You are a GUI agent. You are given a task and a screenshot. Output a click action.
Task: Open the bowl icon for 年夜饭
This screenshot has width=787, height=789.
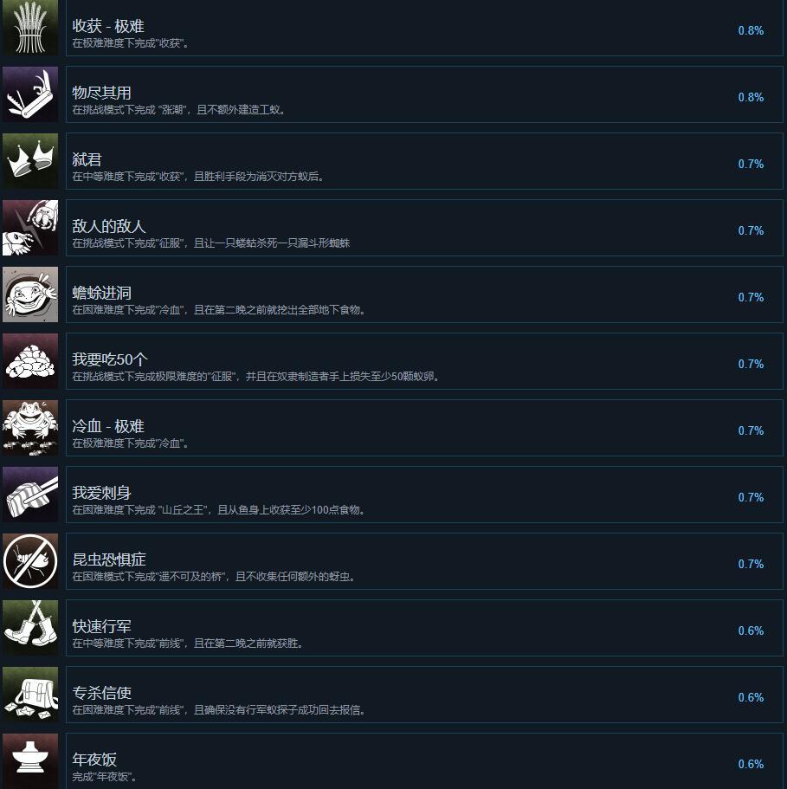(30, 761)
